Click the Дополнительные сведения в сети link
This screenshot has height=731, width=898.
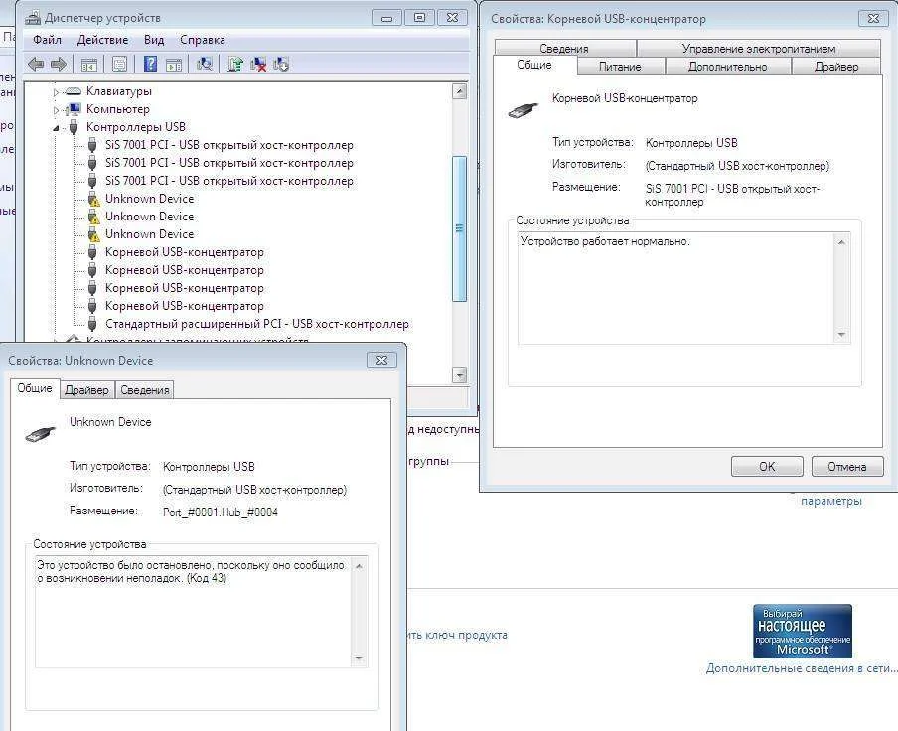click(x=802, y=668)
